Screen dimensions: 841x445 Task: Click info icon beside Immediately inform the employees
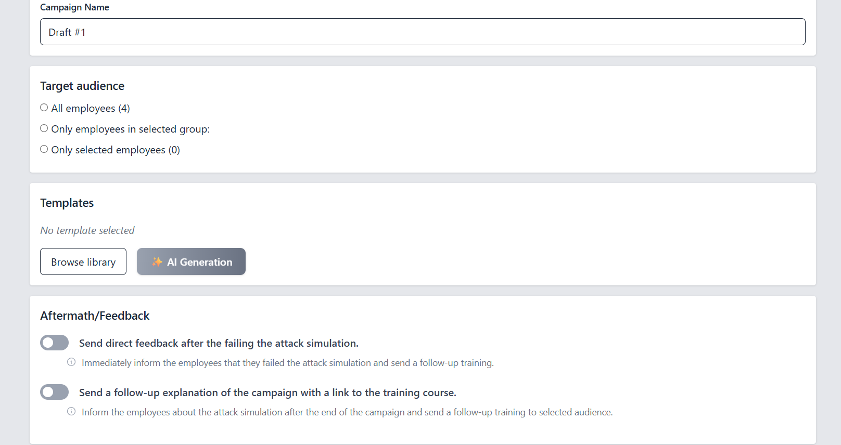coord(71,362)
